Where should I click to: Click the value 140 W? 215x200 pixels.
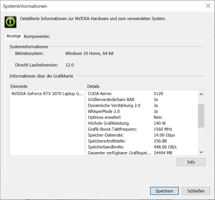tap(160, 123)
